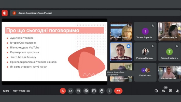Raise hand using the hand icon
This screenshot has height=102, width=181.
(x=102, y=91)
